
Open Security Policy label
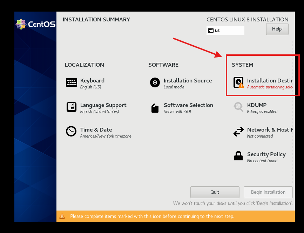(266, 154)
